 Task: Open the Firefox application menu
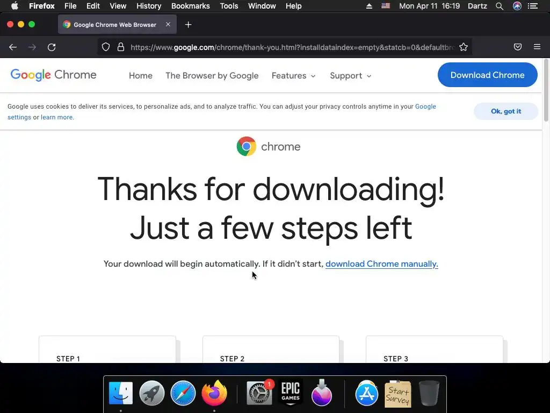point(42,6)
